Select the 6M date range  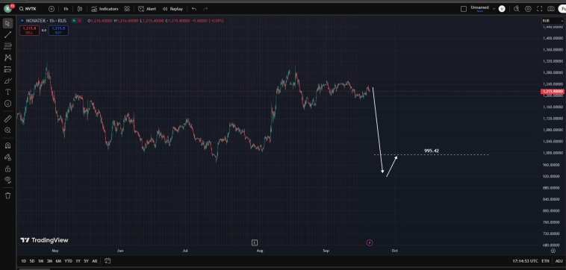58,261
